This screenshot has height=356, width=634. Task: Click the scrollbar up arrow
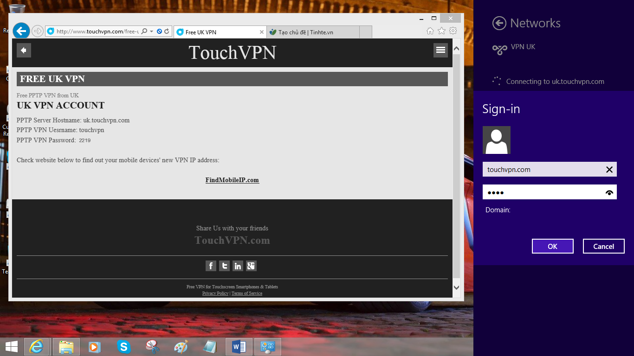pyautogui.click(x=456, y=49)
